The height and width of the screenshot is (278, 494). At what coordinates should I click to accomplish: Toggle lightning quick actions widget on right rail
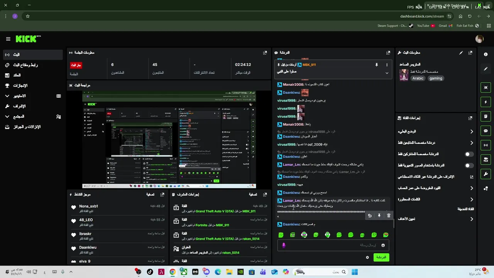click(486, 102)
